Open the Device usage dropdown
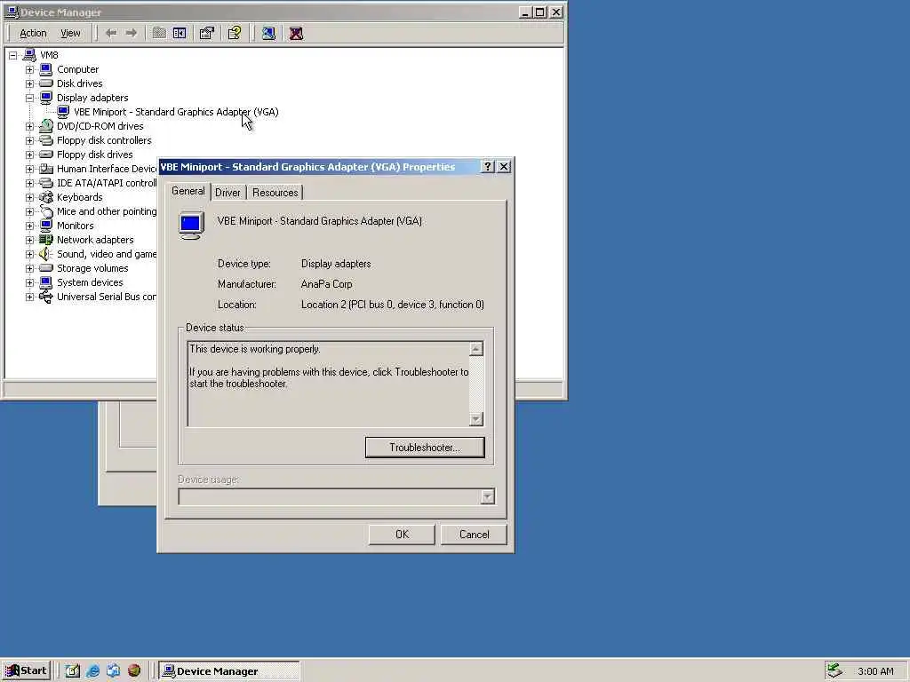The height and width of the screenshot is (682, 910). click(488, 497)
